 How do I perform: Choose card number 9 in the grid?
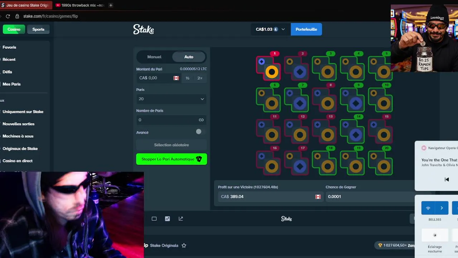(x=352, y=100)
